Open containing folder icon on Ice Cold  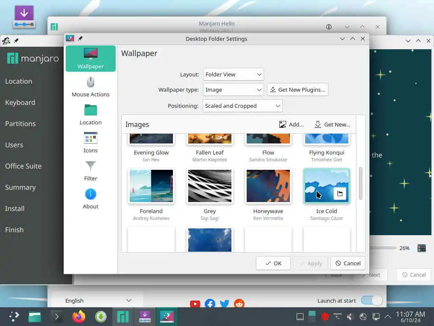point(340,194)
